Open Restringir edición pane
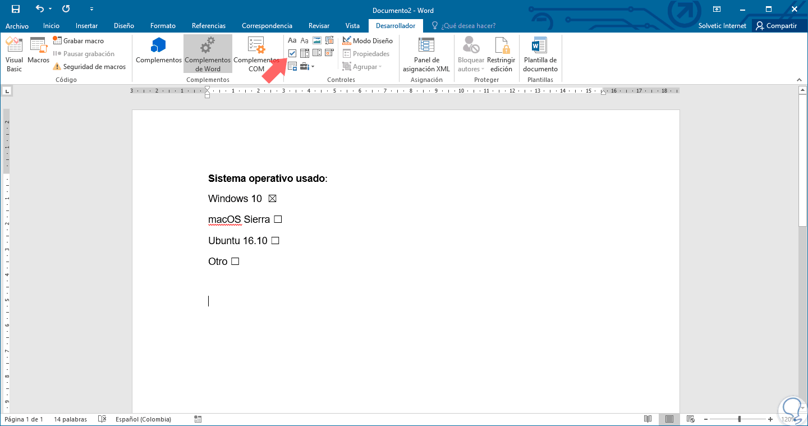Image resolution: width=808 pixels, height=426 pixels. [x=501, y=54]
